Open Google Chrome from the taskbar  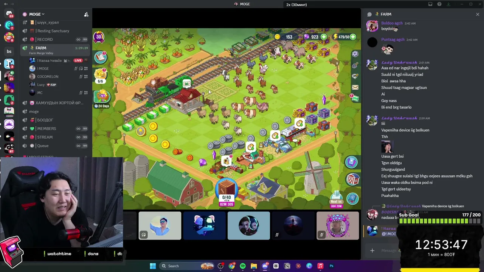[232, 266]
